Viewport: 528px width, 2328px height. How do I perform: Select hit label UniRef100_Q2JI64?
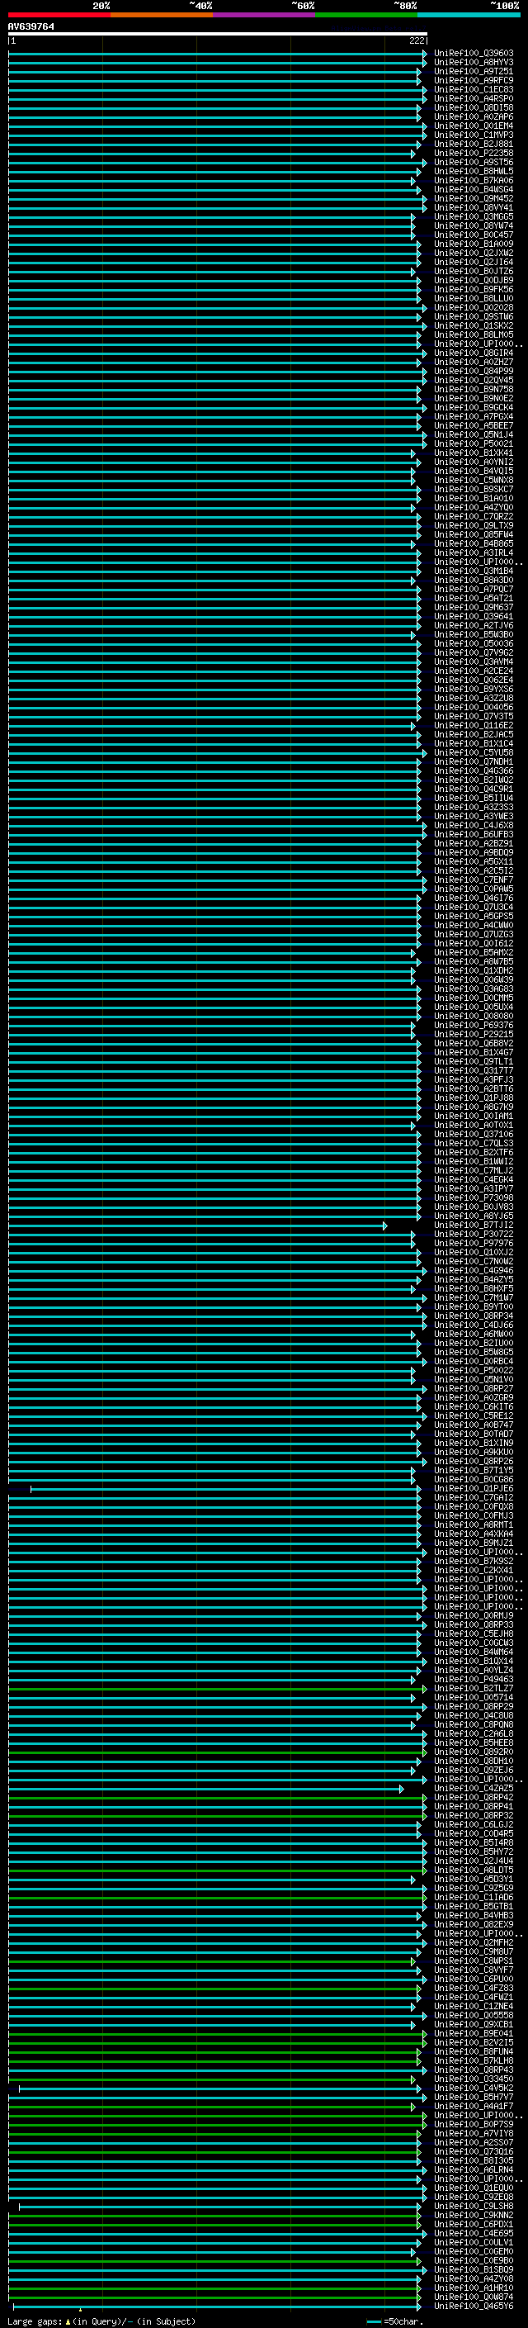(474, 262)
